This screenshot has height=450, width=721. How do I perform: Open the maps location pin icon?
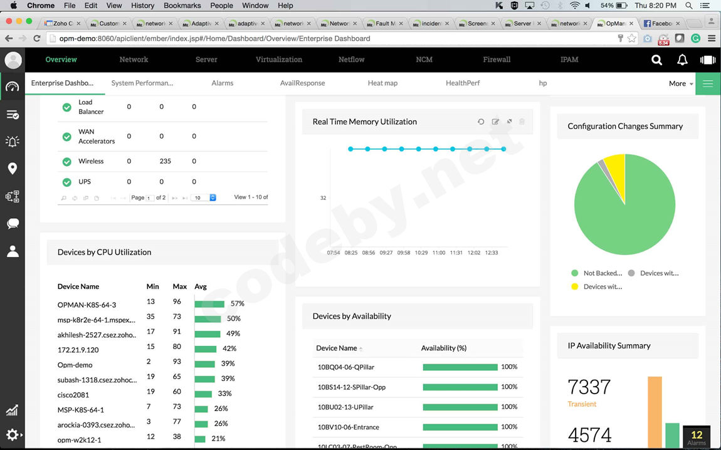pyautogui.click(x=13, y=168)
